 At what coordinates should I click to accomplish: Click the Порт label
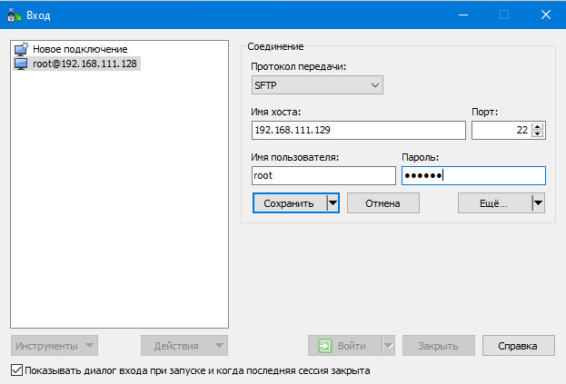(x=485, y=113)
